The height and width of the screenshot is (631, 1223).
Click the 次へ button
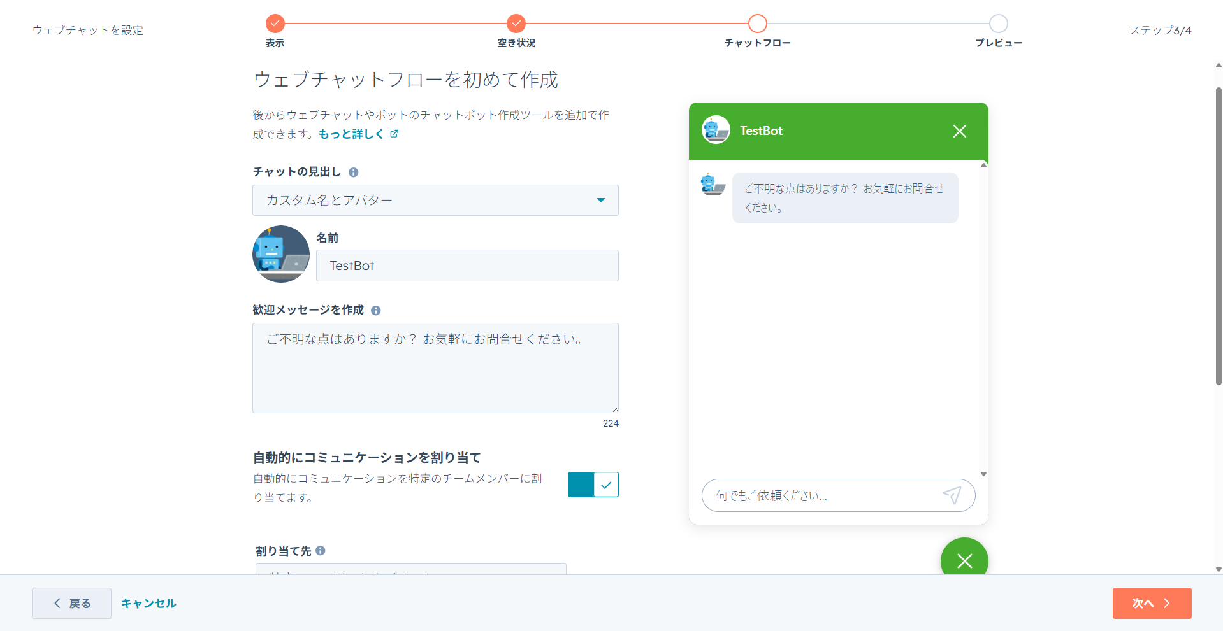(x=1151, y=603)
